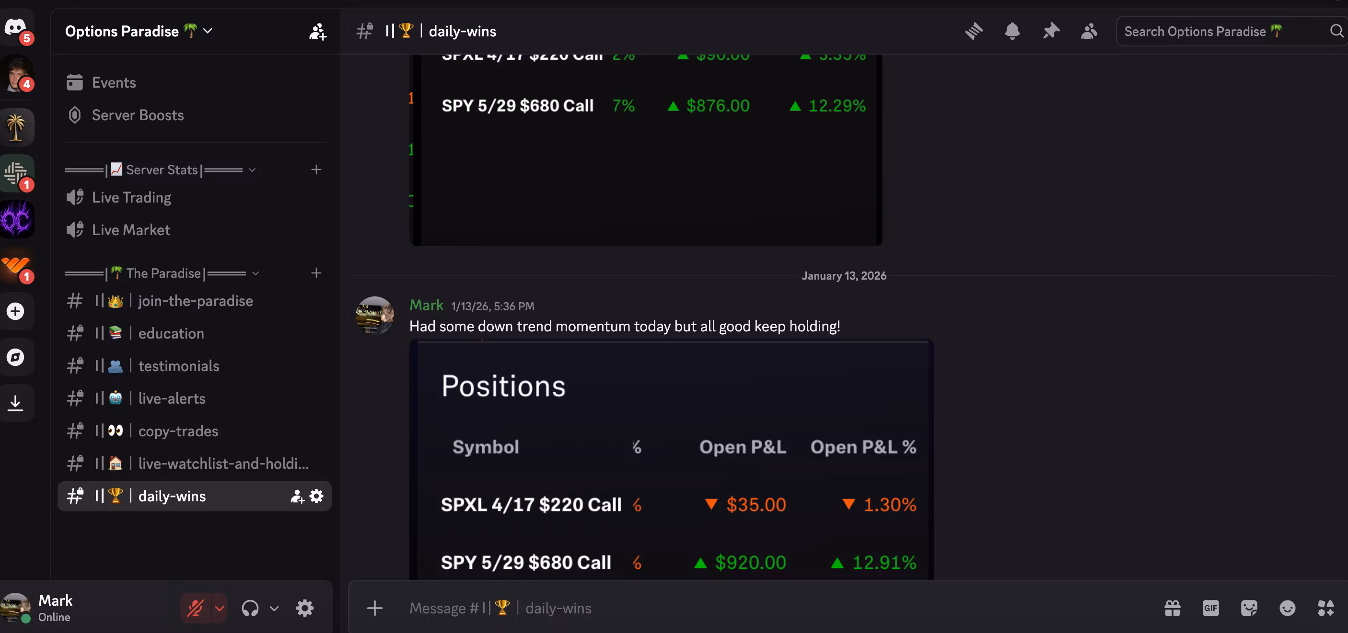The width and height of the screenshot is (1348, 633).
Task: Open the Events page
Action: (114, 82)
